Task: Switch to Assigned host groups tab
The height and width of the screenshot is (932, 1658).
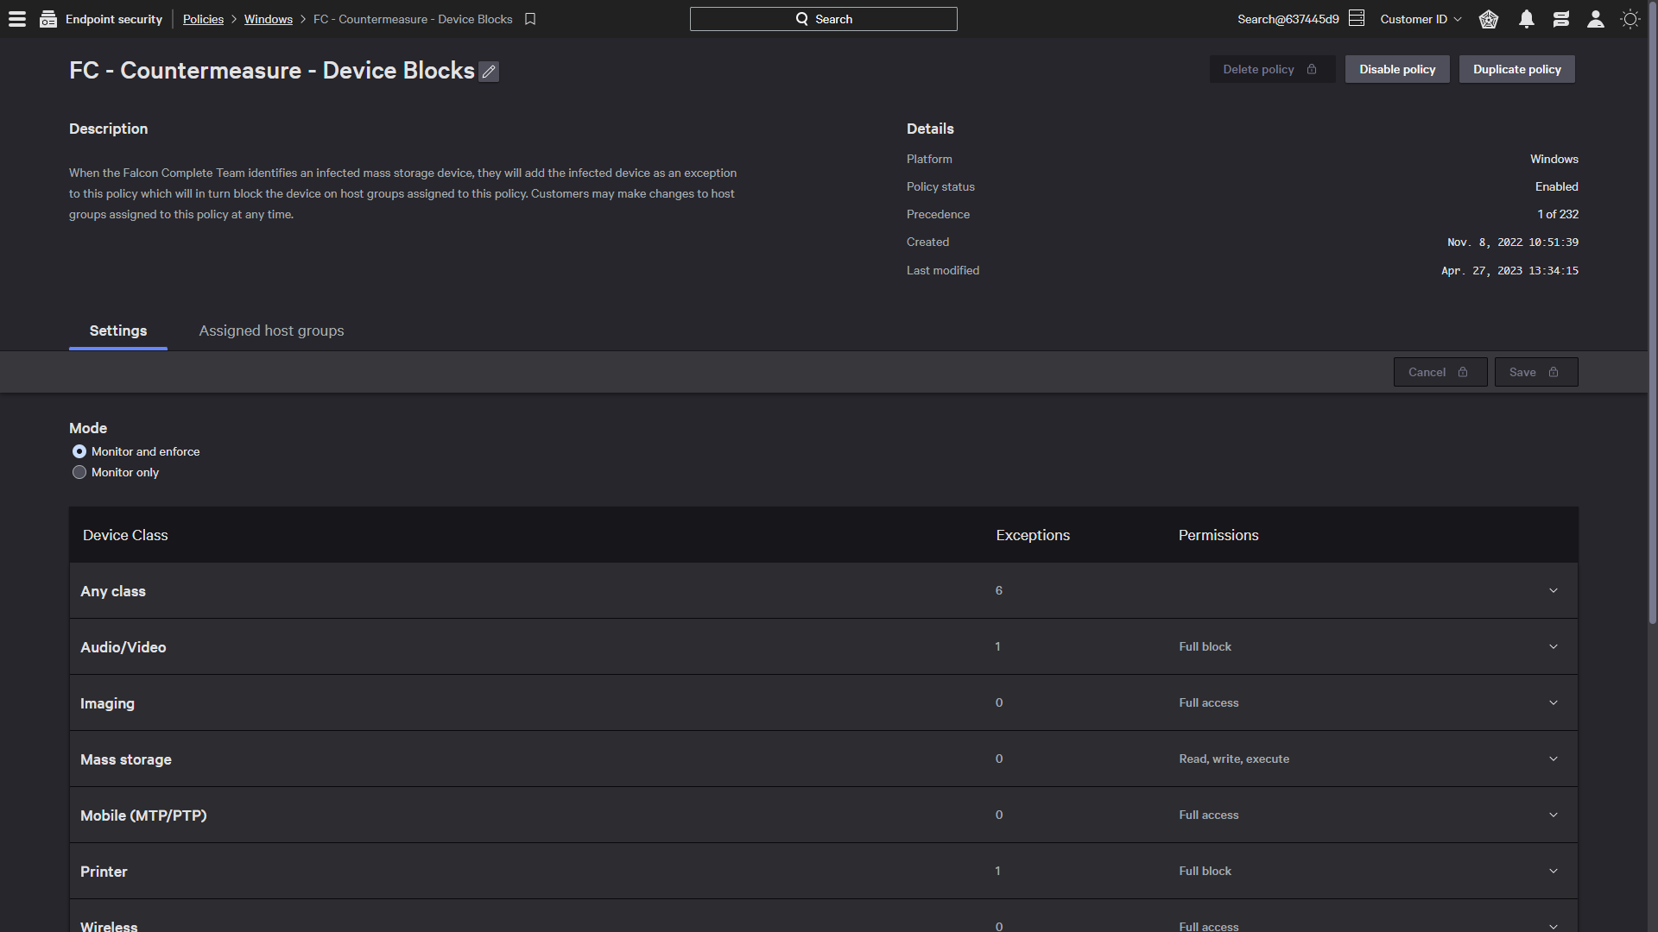Action: (x=271, y=331)
